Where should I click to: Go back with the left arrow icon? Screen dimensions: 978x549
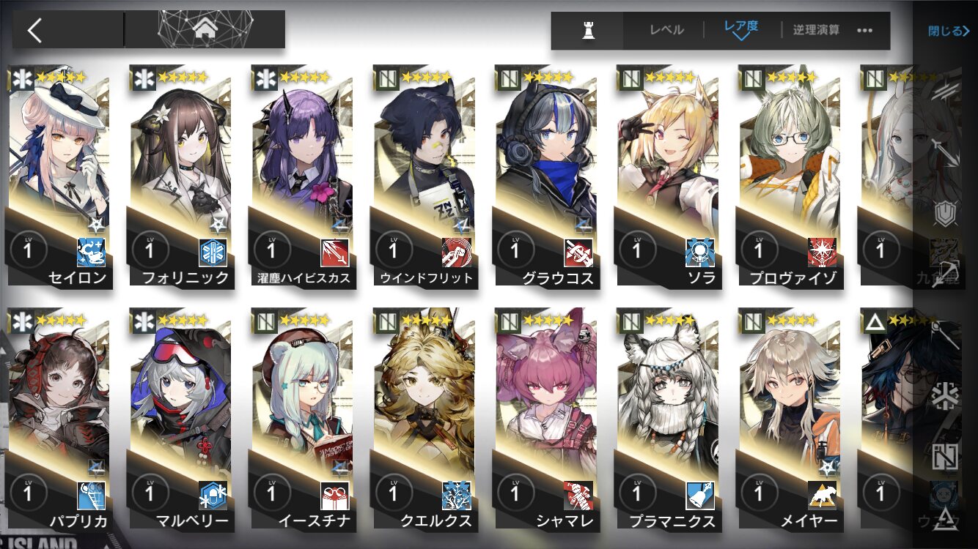(x=34, y=30)
